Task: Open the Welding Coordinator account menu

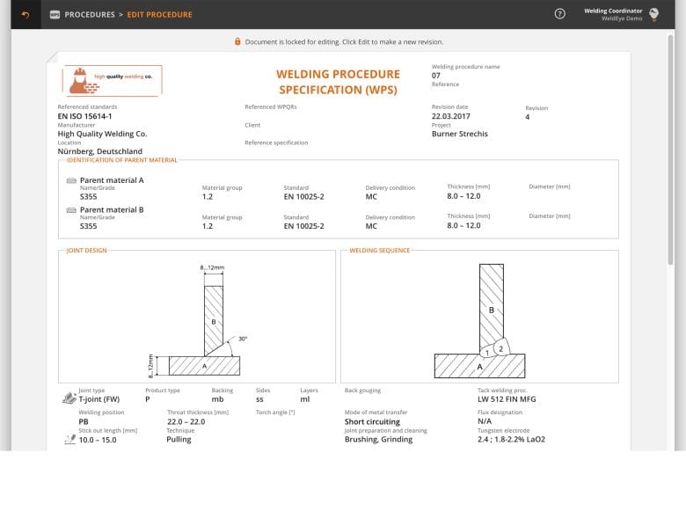Action: click(613, 14)
